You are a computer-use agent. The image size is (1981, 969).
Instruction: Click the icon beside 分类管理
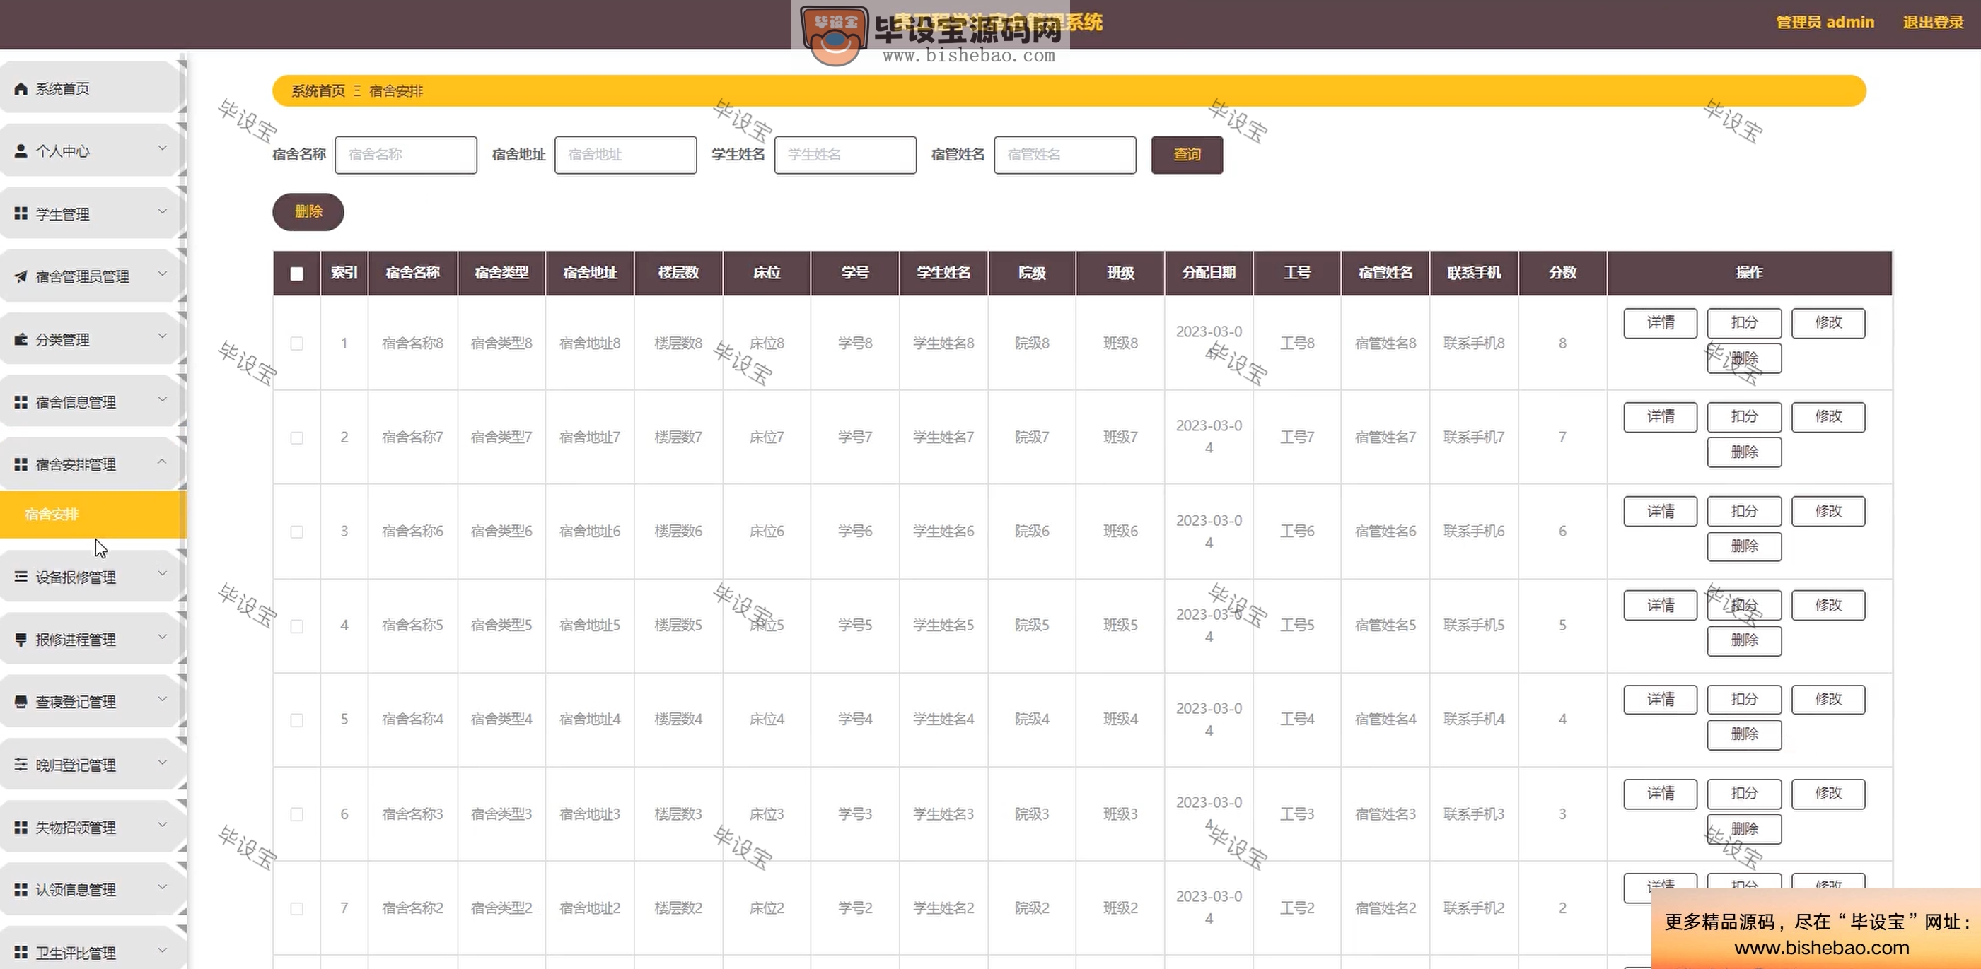21,340
